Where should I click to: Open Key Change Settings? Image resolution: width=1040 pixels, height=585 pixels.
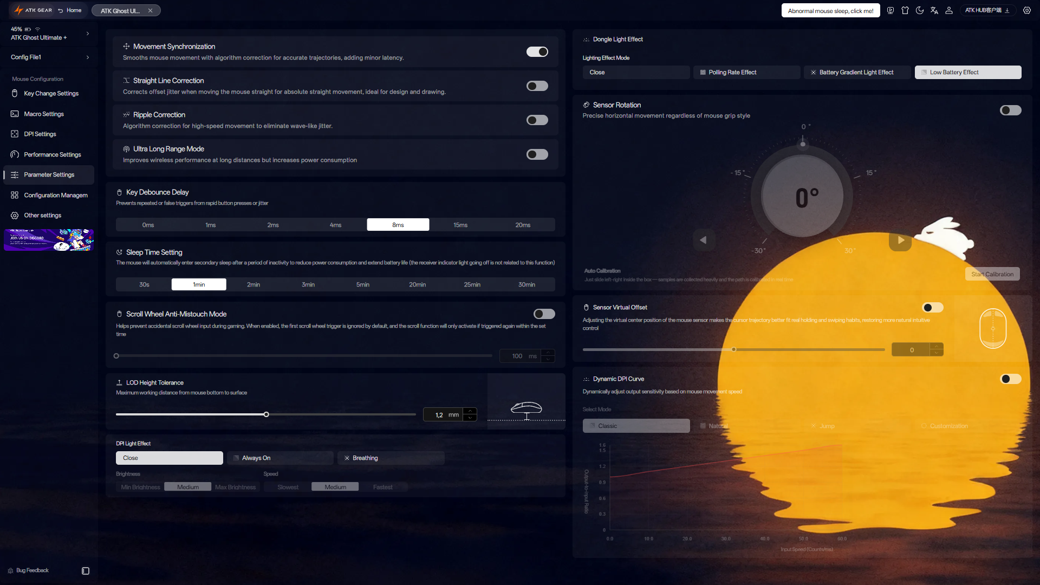49,94
